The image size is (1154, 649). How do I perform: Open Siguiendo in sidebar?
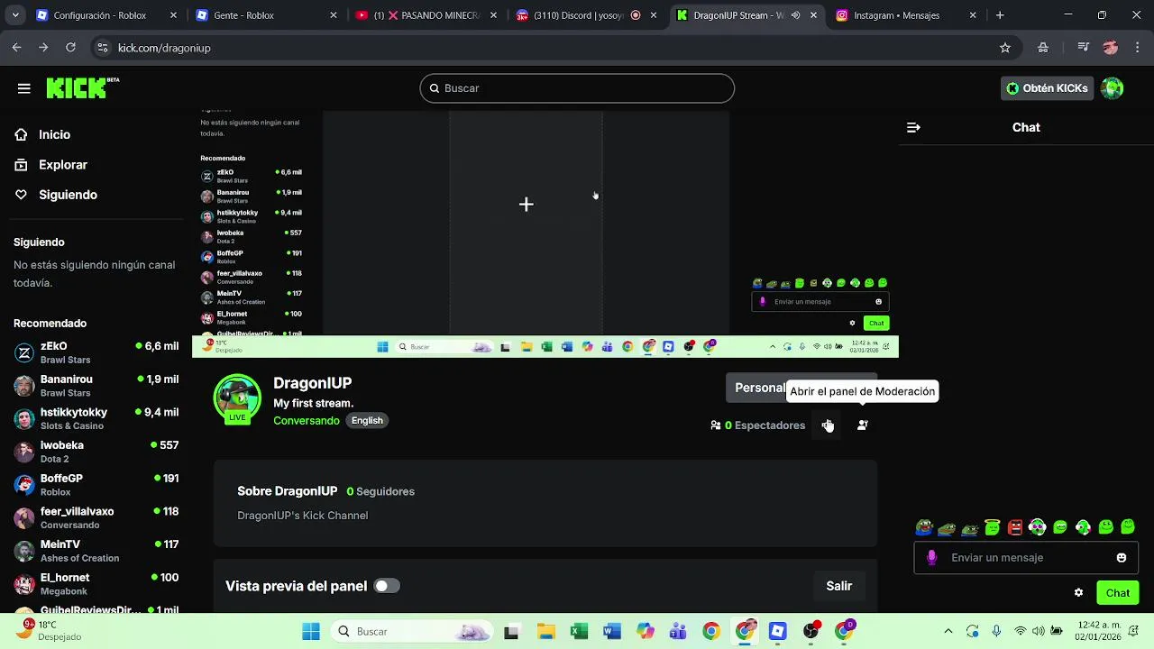[x=68, y=195]
